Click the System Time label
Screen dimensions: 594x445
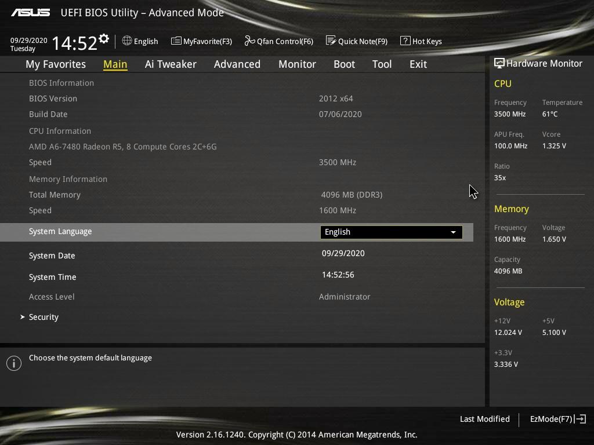point(53,277)
